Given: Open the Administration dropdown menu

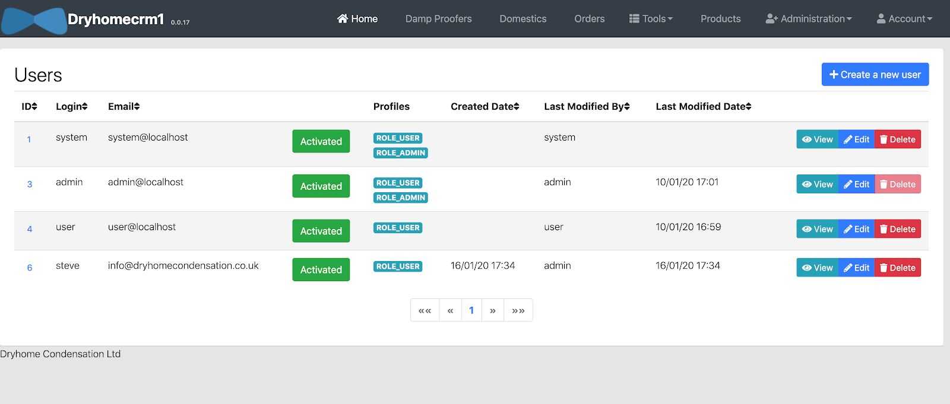Looking at the screenshot, I should tap(809, 19).
